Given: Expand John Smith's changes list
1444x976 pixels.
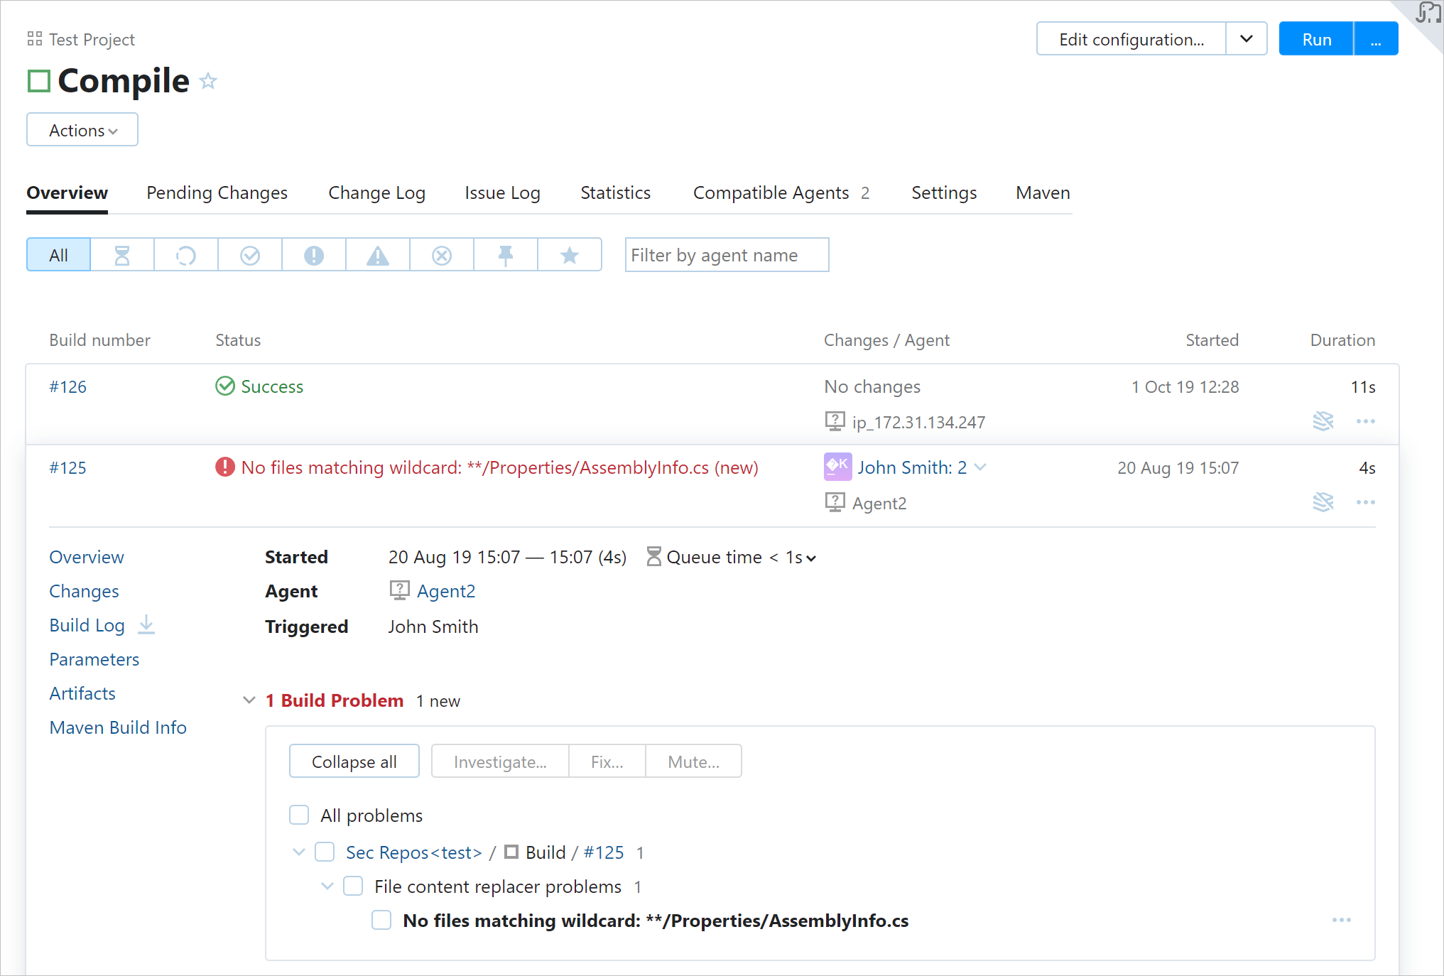Looking at the screenshot, I should tap(982, 467).
